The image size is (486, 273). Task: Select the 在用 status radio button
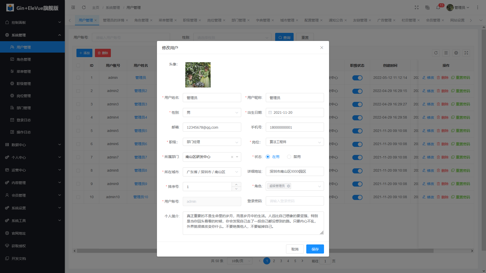coord(268,157)
